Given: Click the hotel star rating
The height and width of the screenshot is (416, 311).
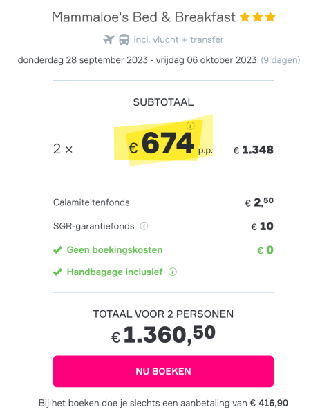Looking at the screenshot, I should (257, 17).
